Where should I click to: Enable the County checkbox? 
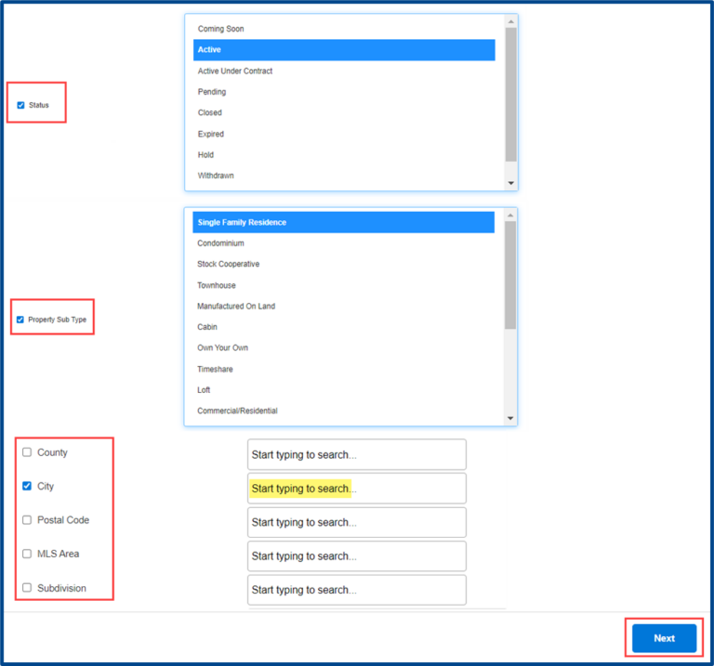[27, 452]
